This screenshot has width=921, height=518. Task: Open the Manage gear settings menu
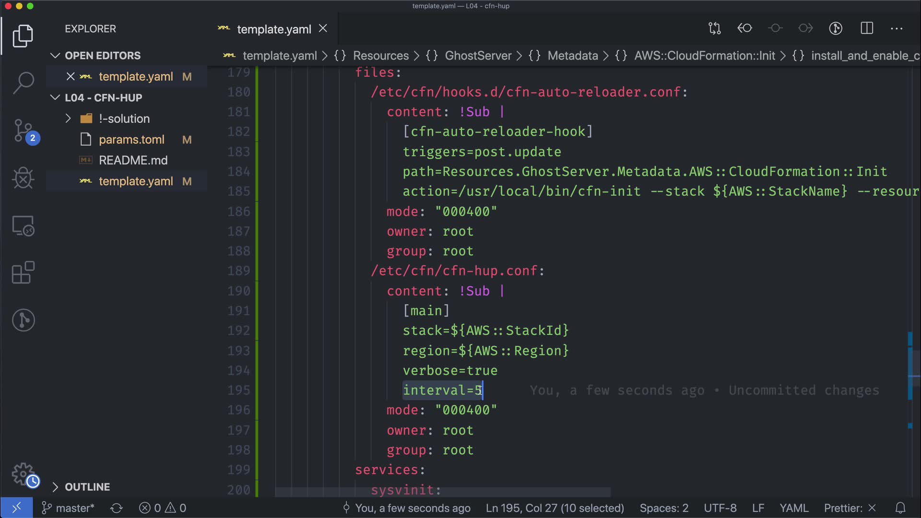pos(23,474)
